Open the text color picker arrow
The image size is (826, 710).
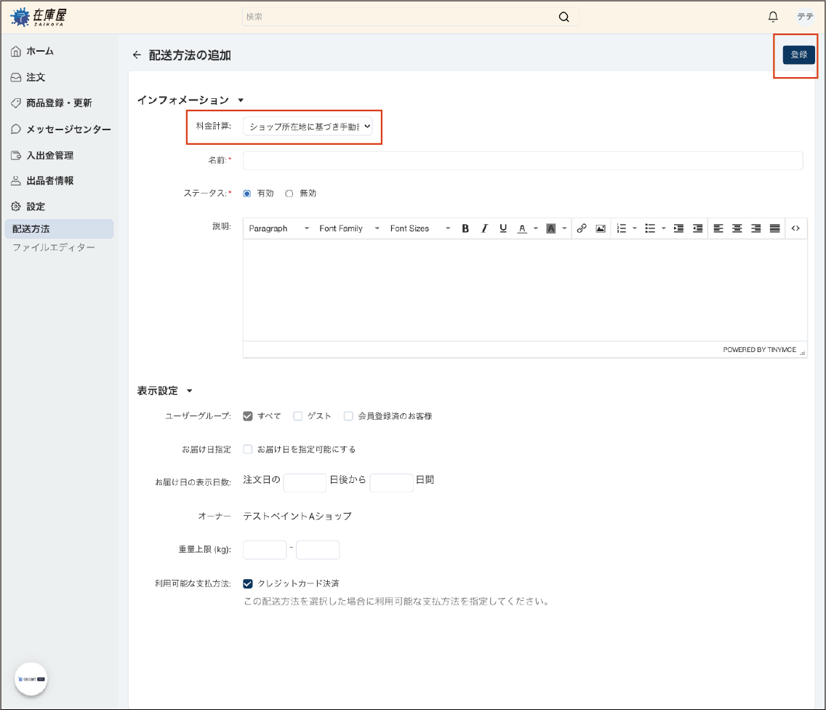pyautogui.click(x=536, y=228)
